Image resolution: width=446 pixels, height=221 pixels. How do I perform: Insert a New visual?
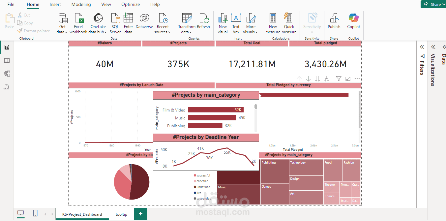223,23
